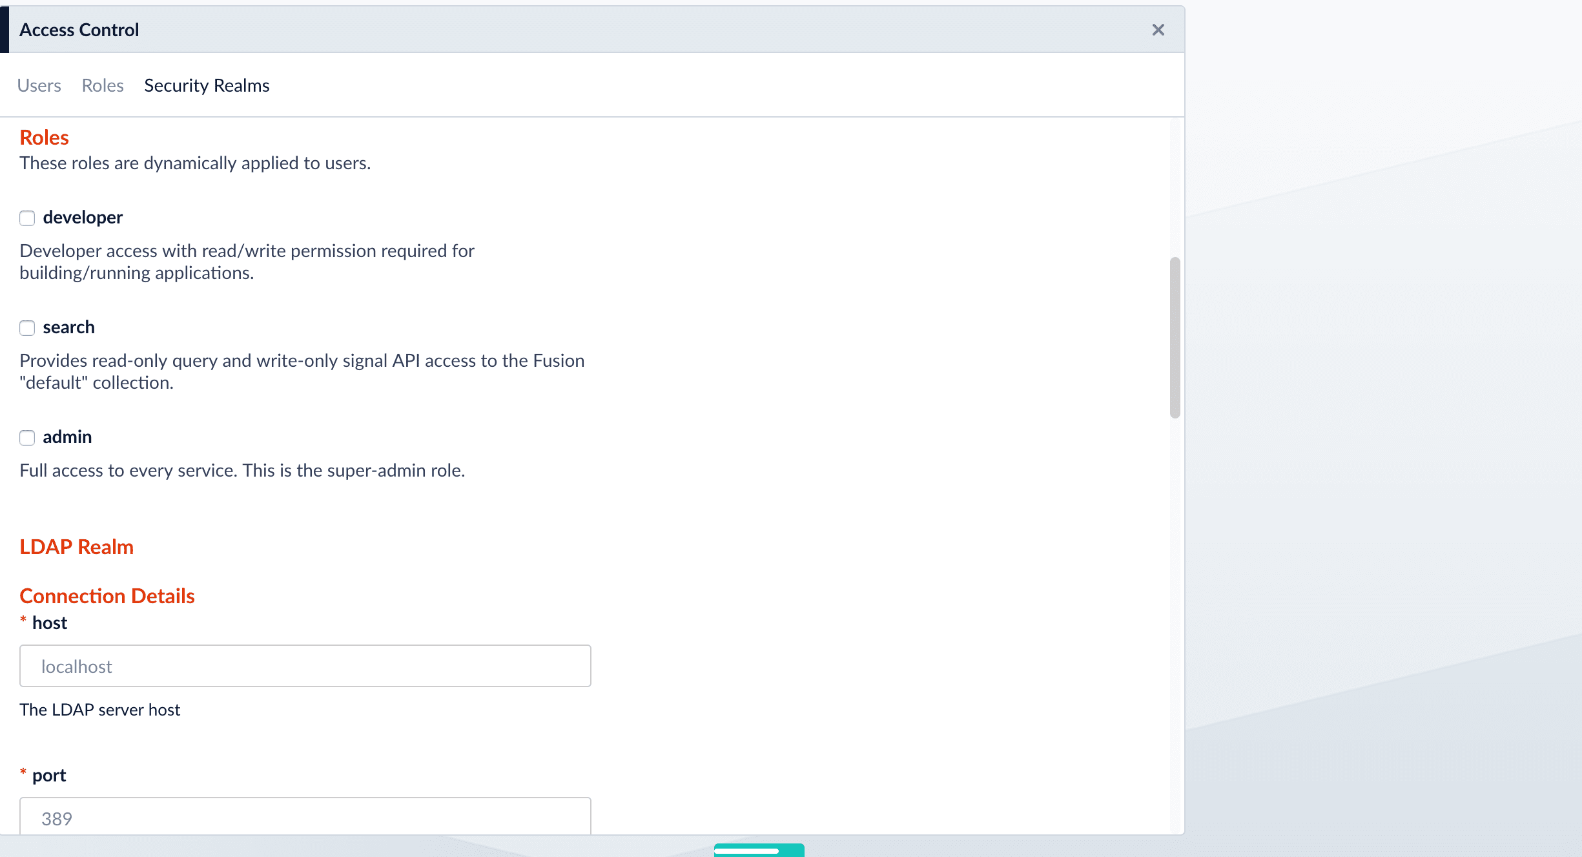Click the 'port' field label
The width and height of the screenshot is (1582, 857).
click(49, 776)
